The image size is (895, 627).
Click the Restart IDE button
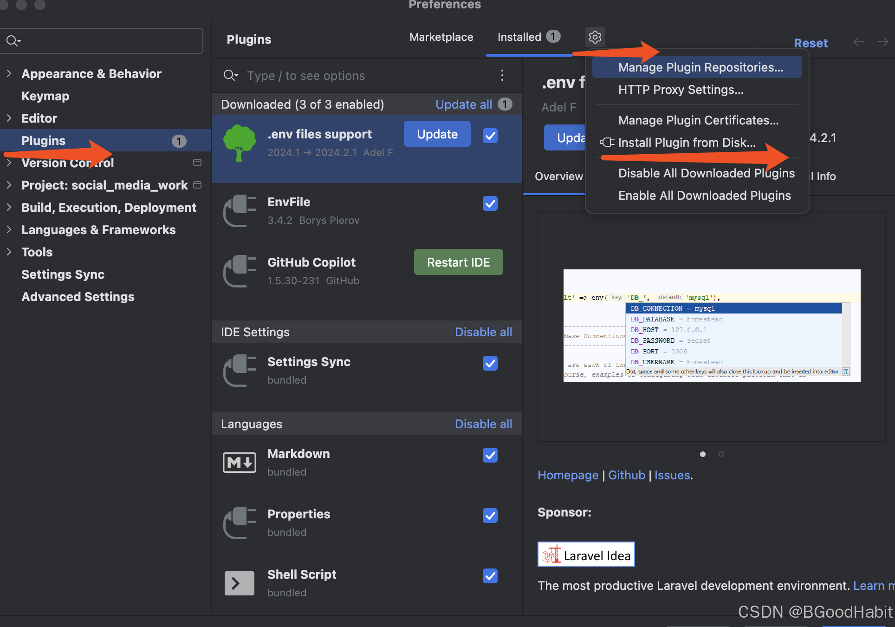(458, 261)
